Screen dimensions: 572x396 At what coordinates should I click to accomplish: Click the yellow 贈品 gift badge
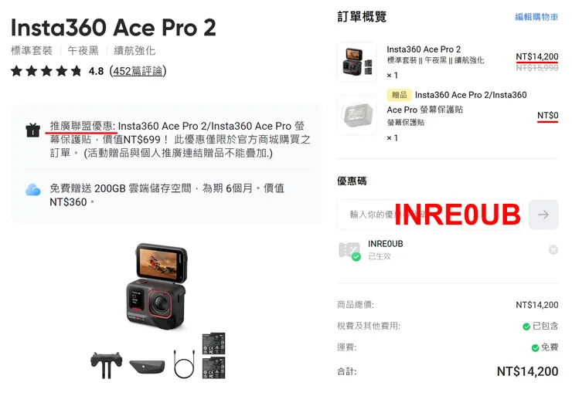399,95
